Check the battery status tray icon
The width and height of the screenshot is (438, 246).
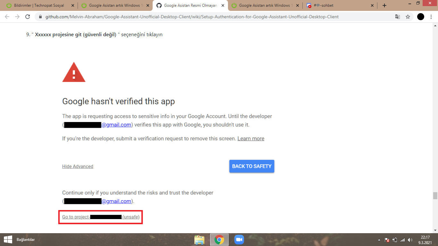395,240
